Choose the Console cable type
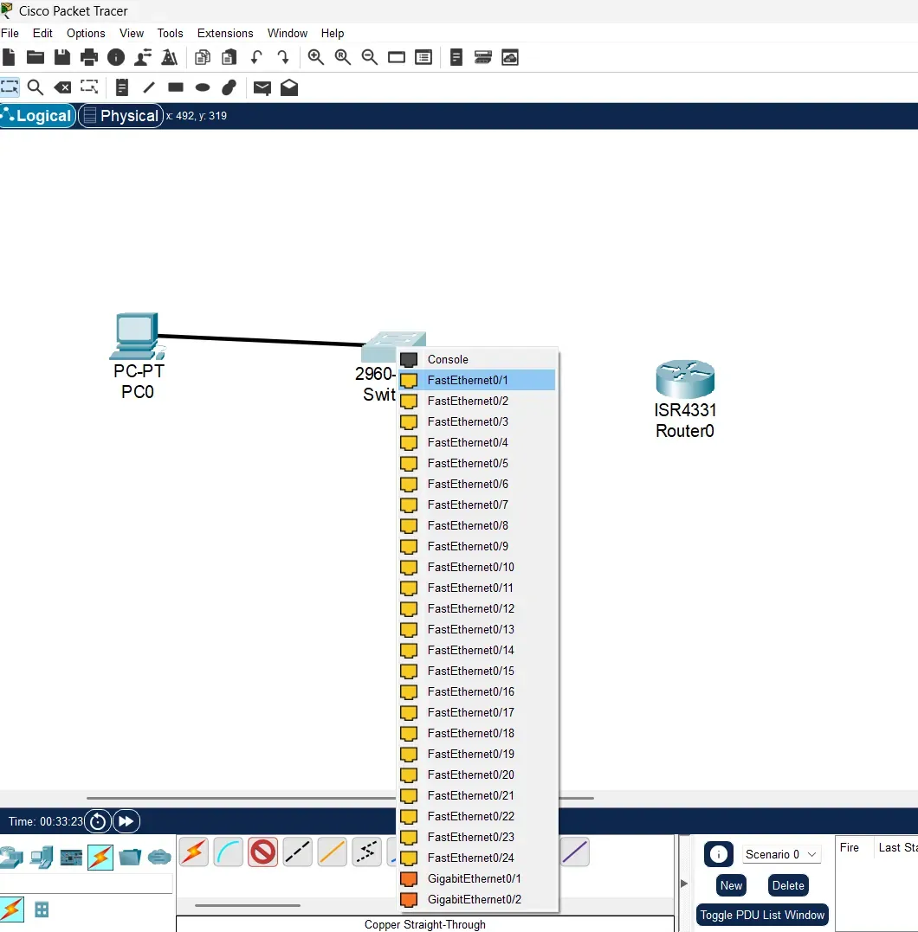Viewport: 918px width, 932px height. click(x=229, y=852)
